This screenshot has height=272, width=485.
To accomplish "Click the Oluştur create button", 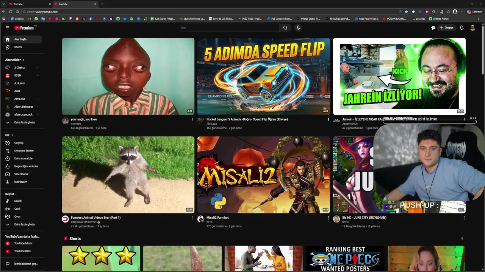I will coord(446,28).
